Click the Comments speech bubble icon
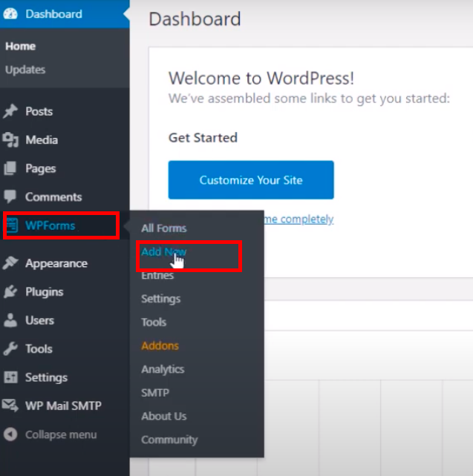Image resolution: width=473 pixels, height=476 pixels. tap(10, 196)
